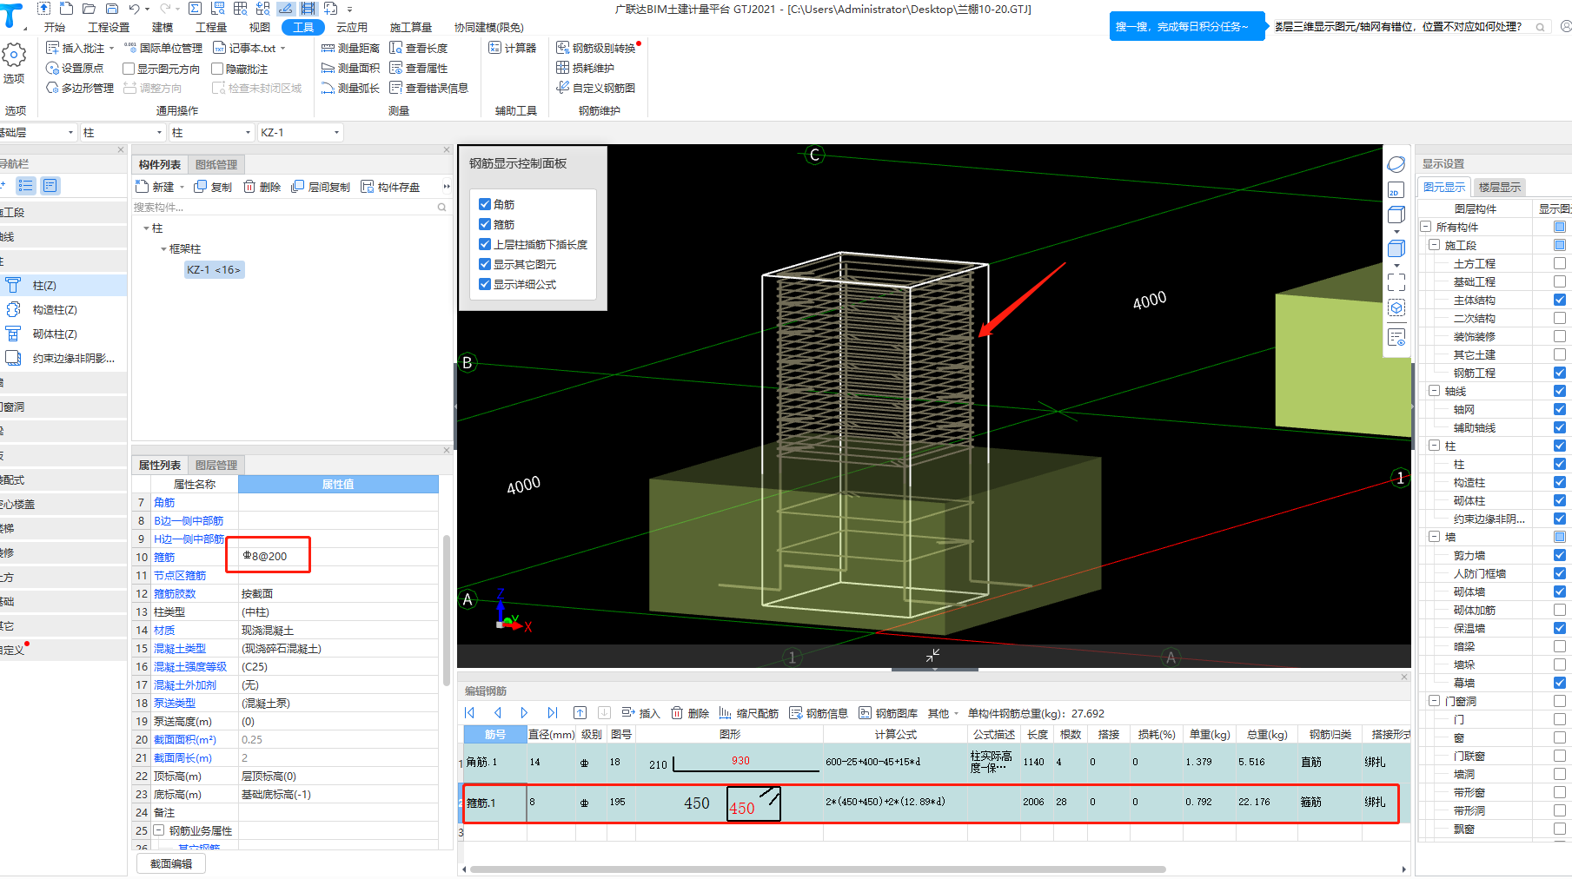
Task: Open 计算器 calculator
Action: pyautogui.click(x=513, y=48)
